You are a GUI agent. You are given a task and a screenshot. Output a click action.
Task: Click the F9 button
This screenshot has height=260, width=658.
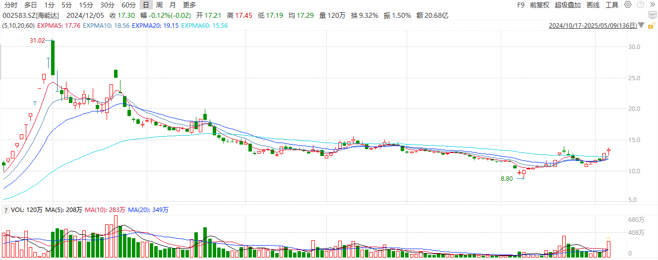click(x=521, y=5)
